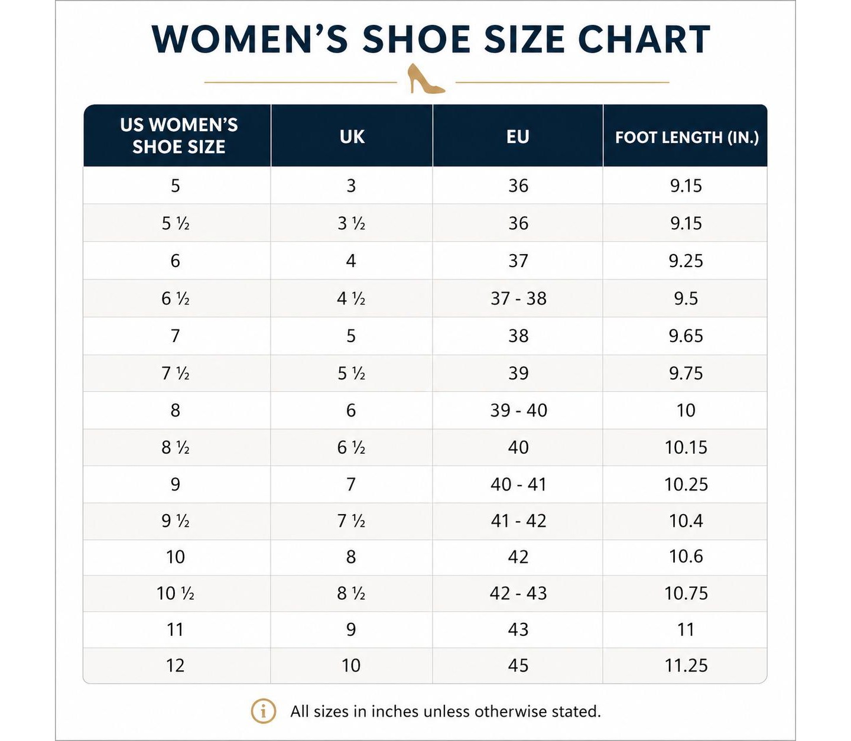Select foot length 9.65 cell
The width and height of the screenshot is (851, 741).
(x=686, y=336)
